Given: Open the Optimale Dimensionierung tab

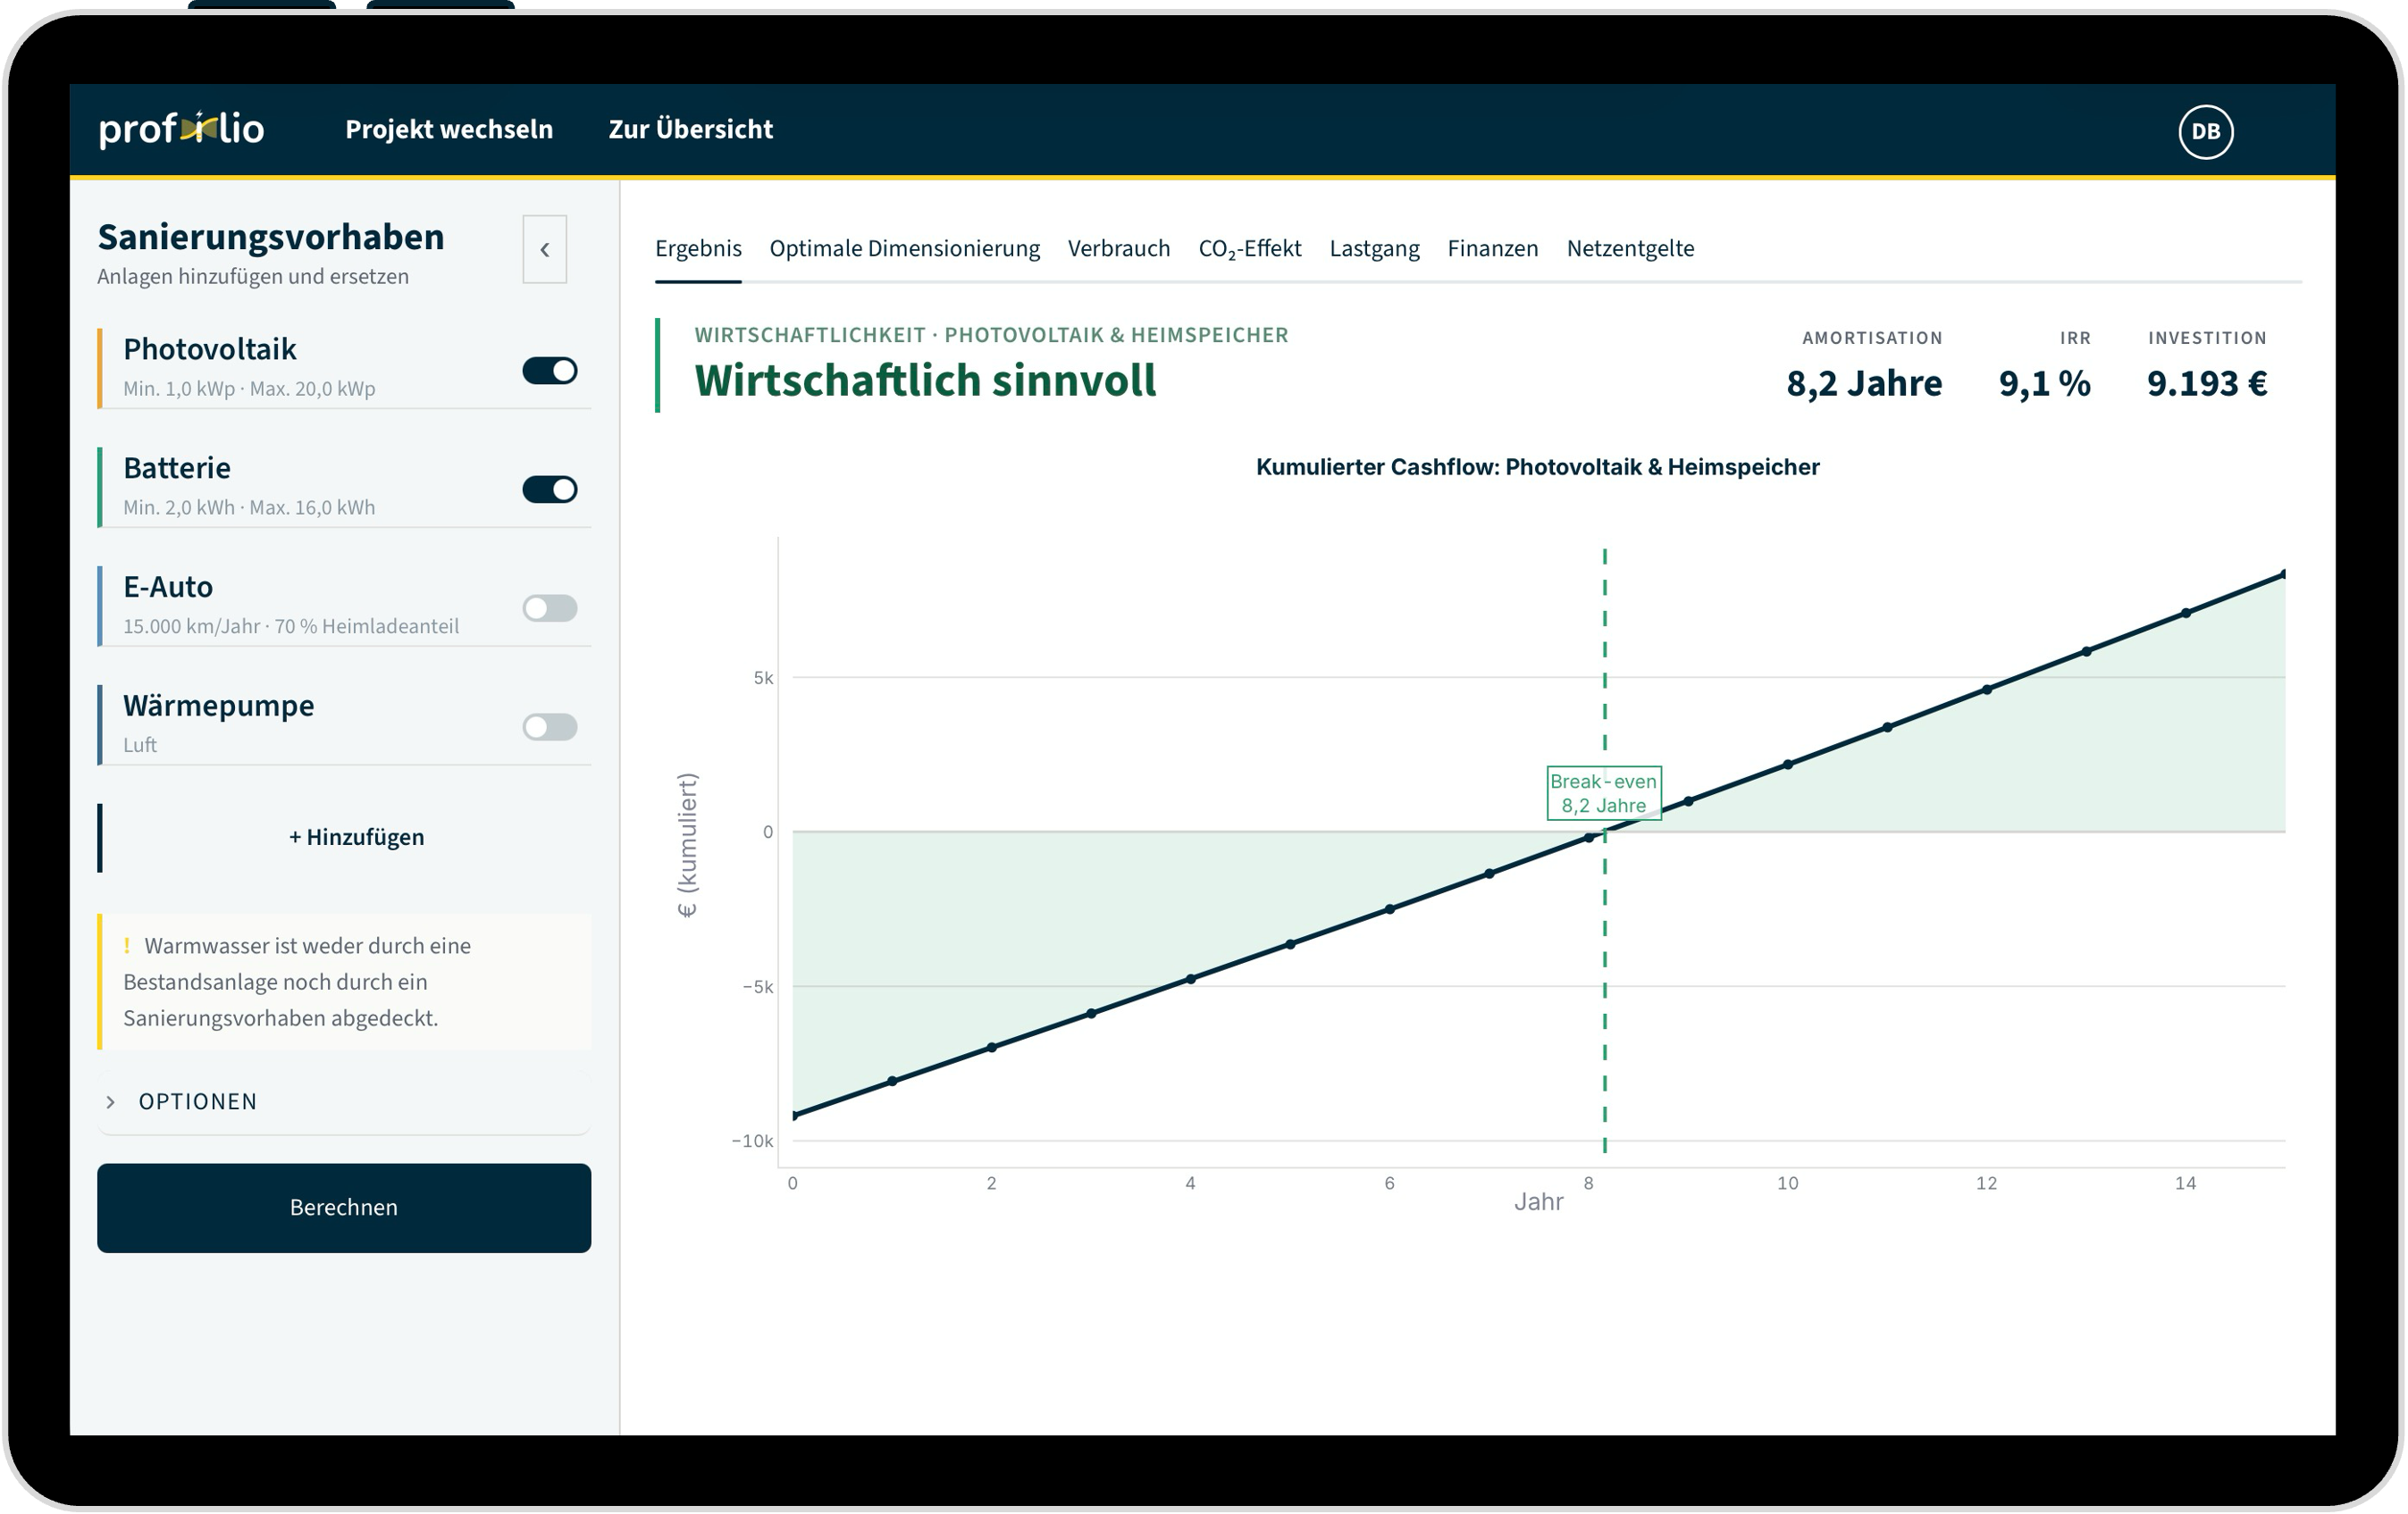Looking at the screenshot, I should [904, 248].
